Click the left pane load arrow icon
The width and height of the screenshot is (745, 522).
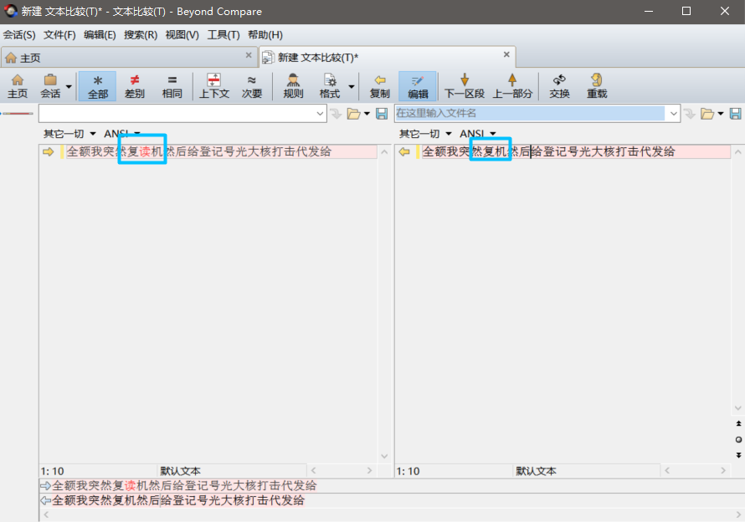pos(337,114)
